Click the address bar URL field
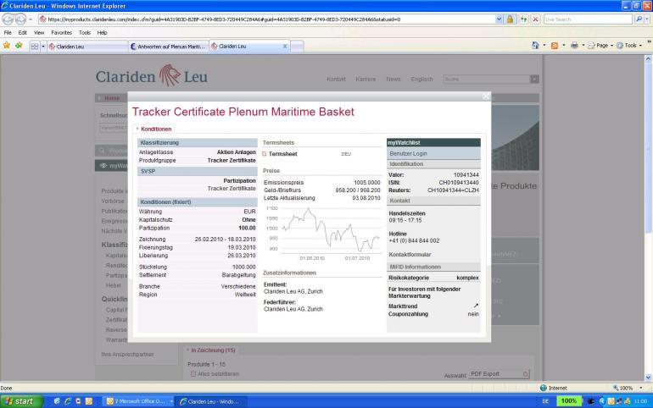Image resolution: width=653 pixels, height=408 pixels. coord(266,19)
